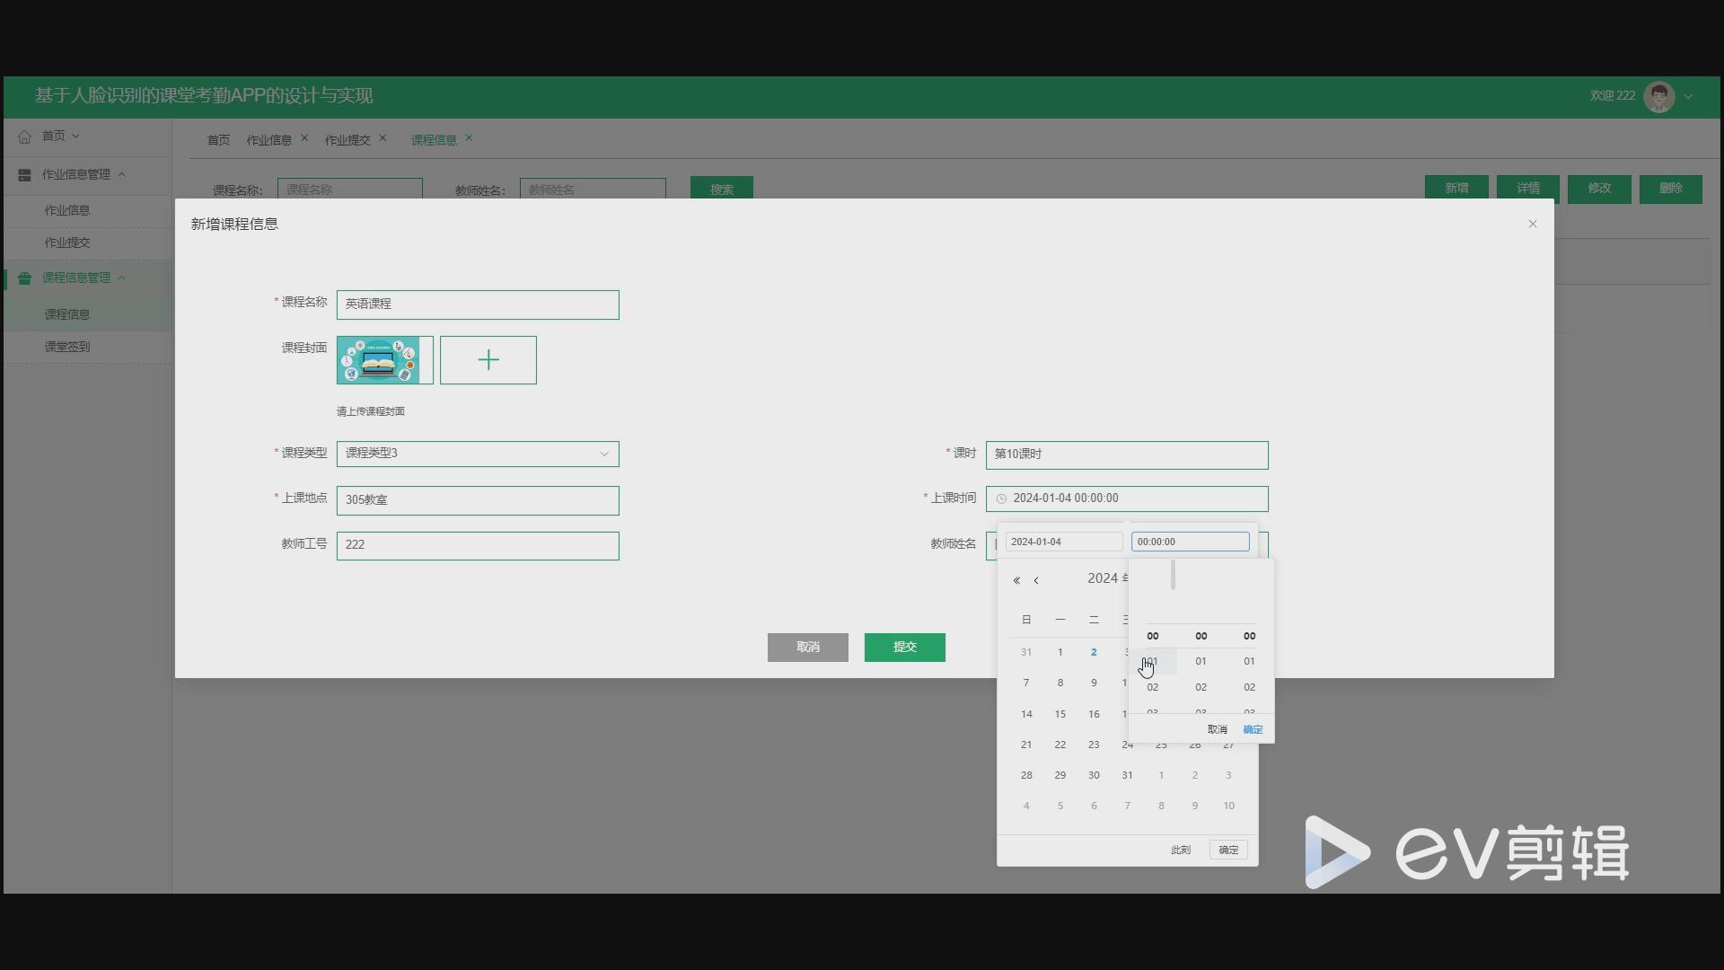1724x970 pixels.
Task: Click the home icon in the sidebar
Action: point(24,136)
